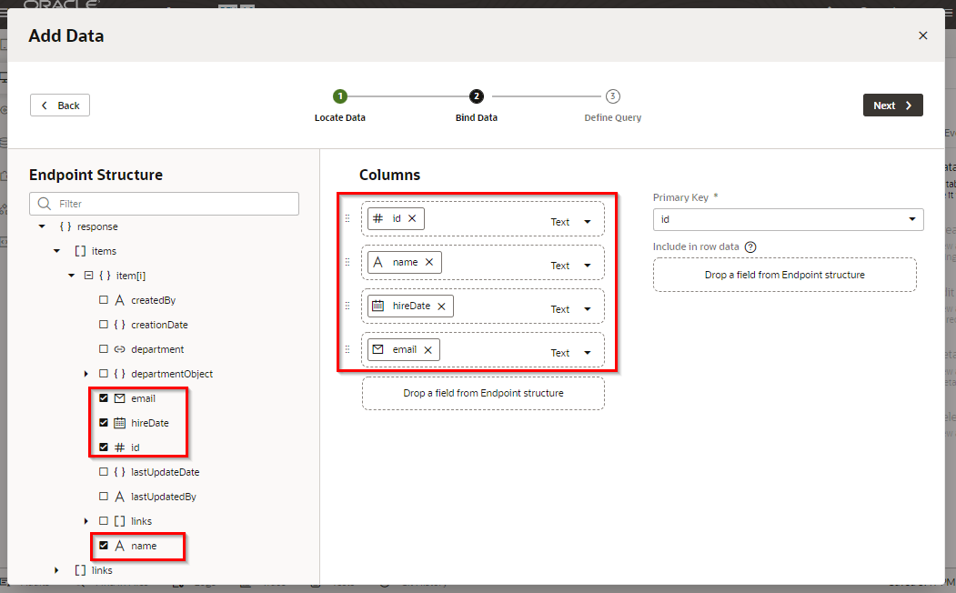Remove the email column chip

tap(428, 349)
